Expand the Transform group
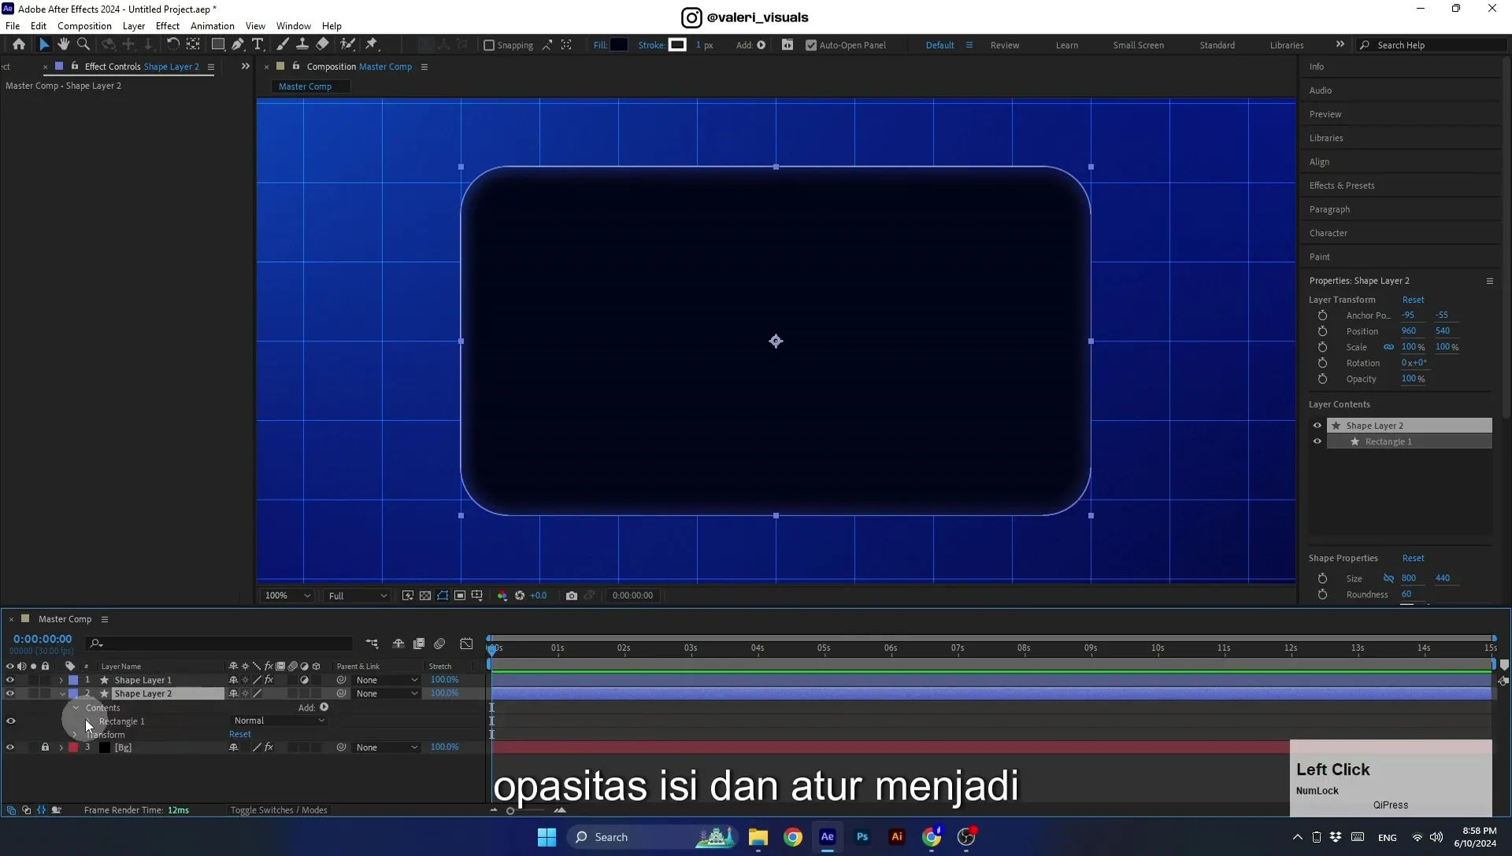1512x856 pixels. (x=76, y=734)
